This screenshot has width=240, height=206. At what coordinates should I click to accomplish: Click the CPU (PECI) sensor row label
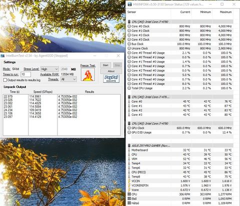138,172
